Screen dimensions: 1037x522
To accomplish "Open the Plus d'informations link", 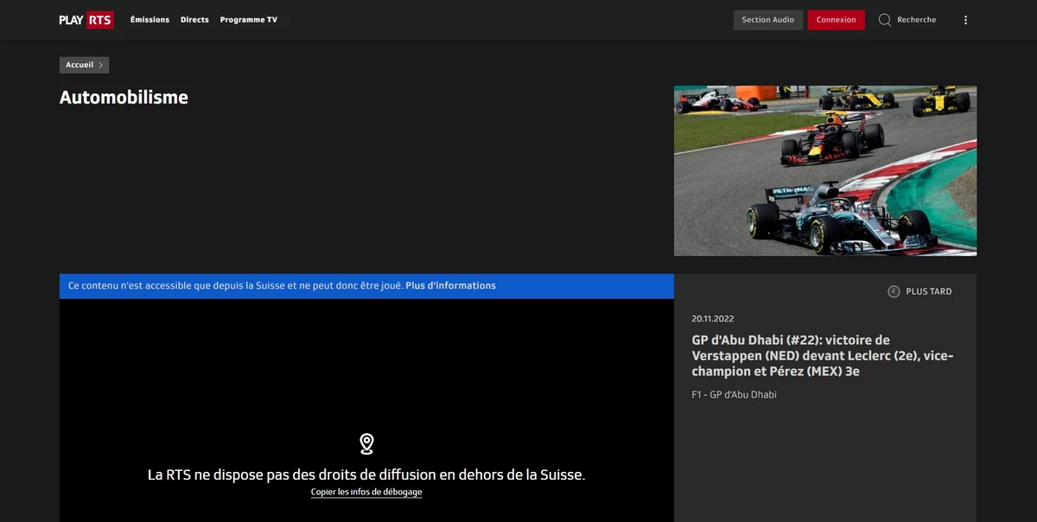I will 450,286.
